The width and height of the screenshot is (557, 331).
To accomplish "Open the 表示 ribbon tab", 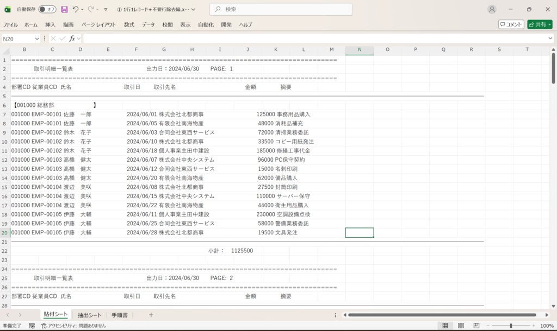I will tap(185, 25).
